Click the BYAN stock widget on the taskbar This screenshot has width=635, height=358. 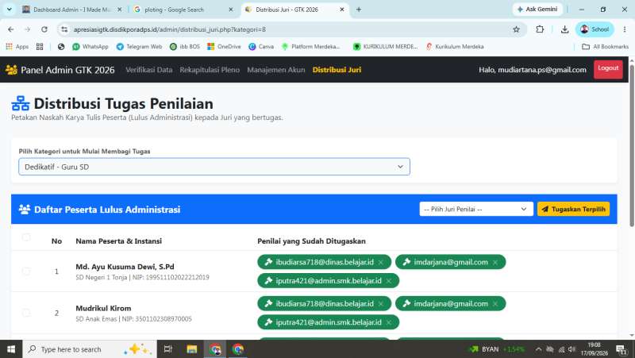497,349
